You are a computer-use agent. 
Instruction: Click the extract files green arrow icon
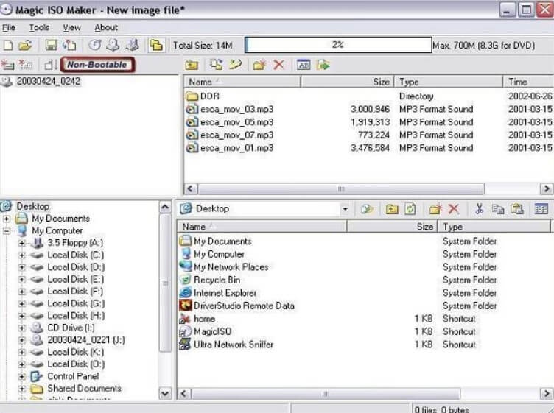coord(323,65)
